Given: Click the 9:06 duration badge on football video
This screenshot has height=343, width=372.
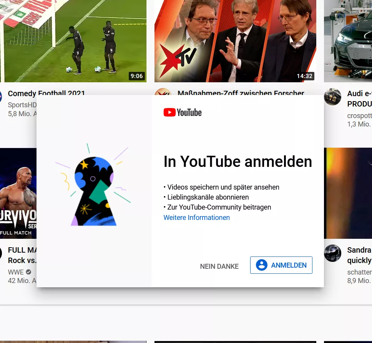Looking at the screenshot, I should tap(137, 76).
